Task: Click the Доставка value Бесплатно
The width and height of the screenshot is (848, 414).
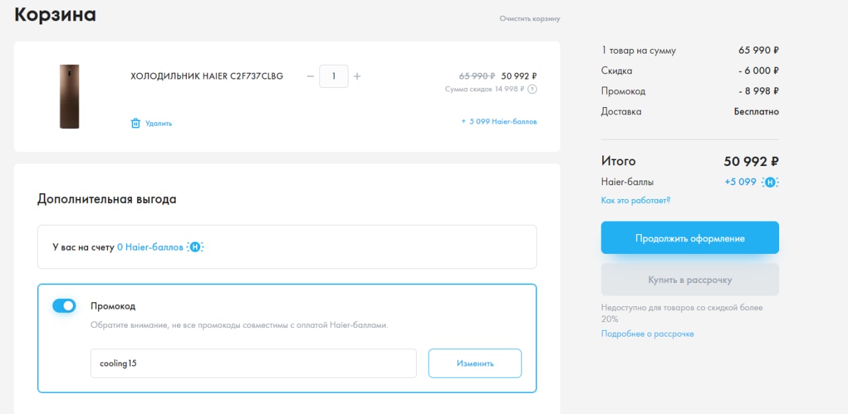Action: (x=757, y=112)
